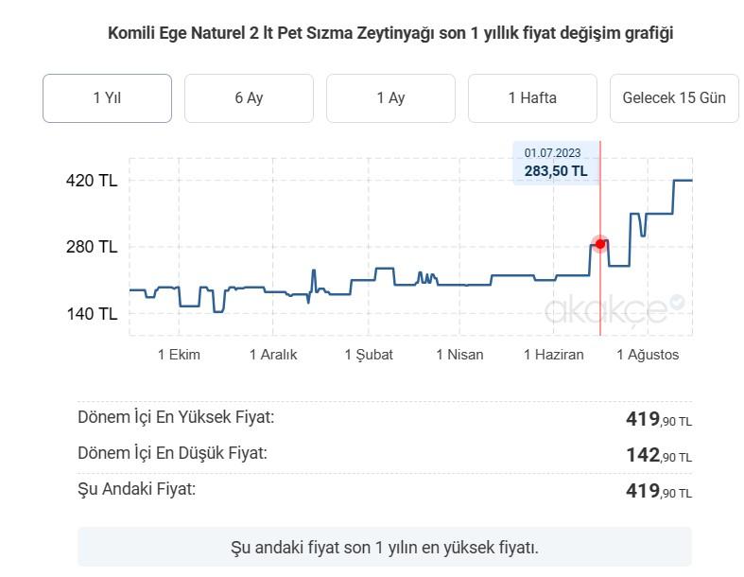Screen dimensions: 744x577
Task: Click the 280 TL axis label
Action: click(x=93, y=247)
